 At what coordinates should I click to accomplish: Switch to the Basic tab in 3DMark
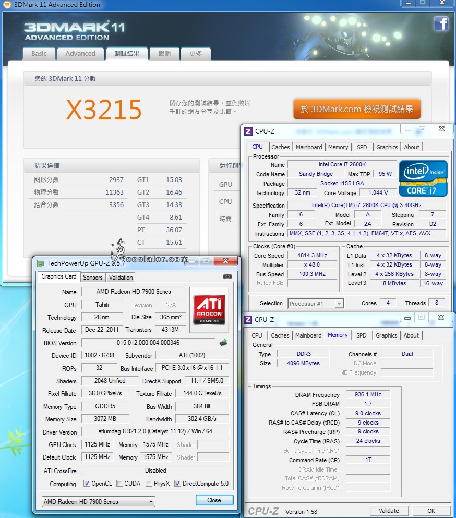click(39, 54)
